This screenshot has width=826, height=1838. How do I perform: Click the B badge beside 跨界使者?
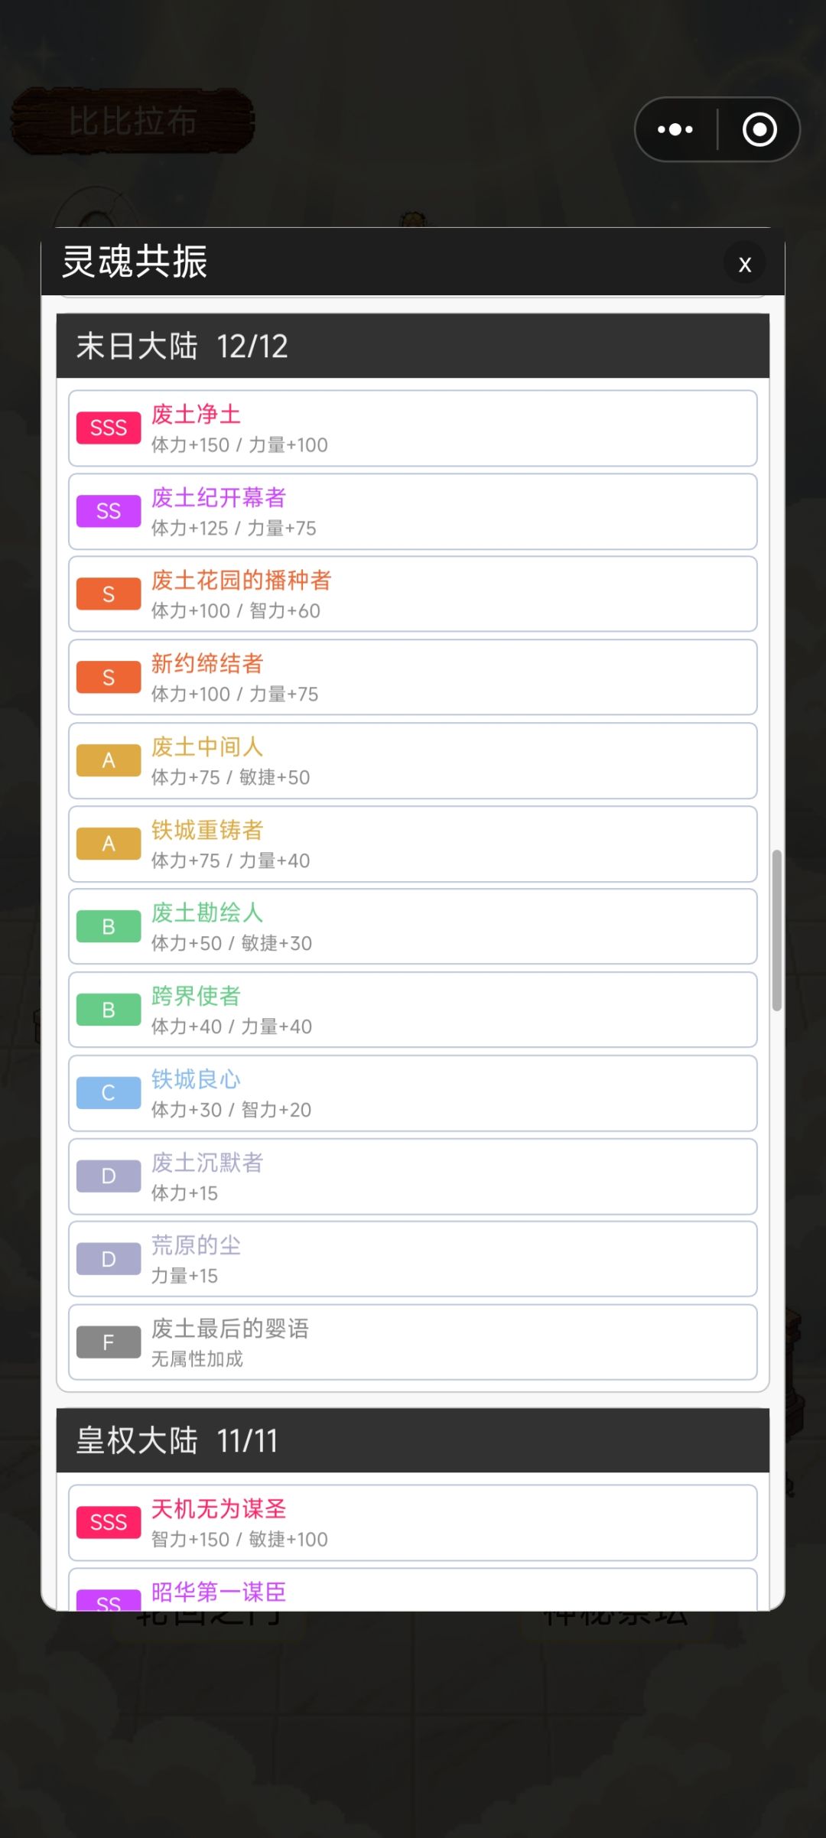(109, 1010)
